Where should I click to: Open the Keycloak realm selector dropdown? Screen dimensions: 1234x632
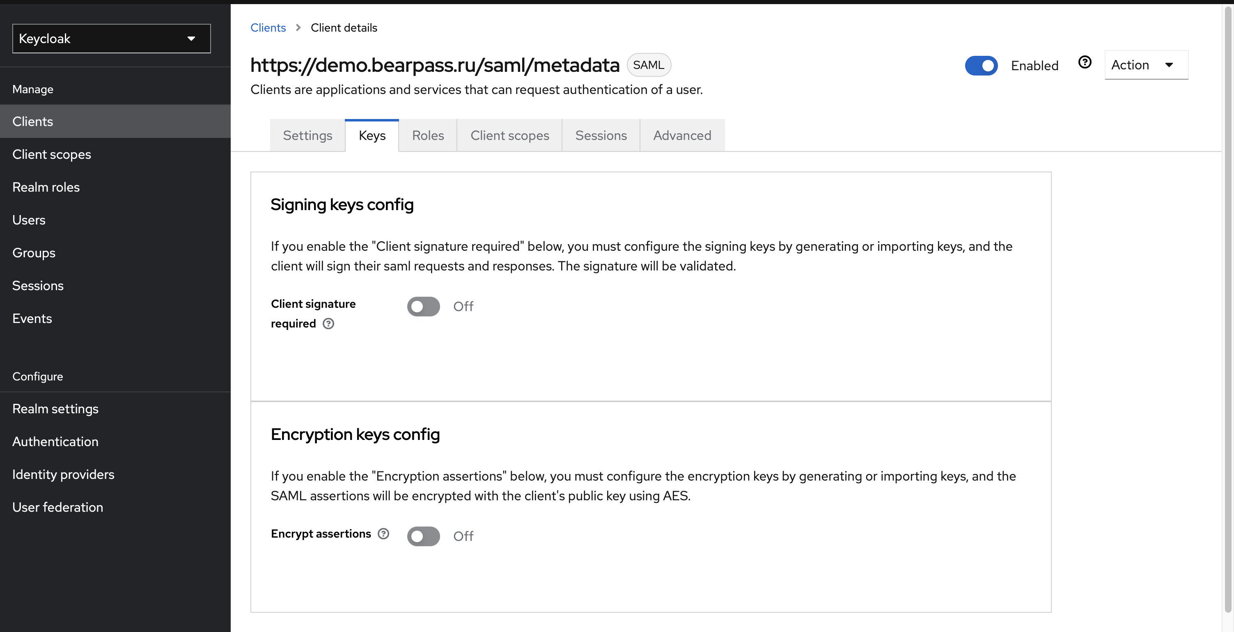click(111, 39)
